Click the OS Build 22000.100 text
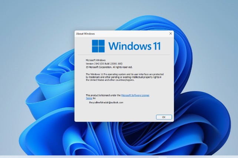The width and height of the screenshot is (238, 158). [111, 64]
